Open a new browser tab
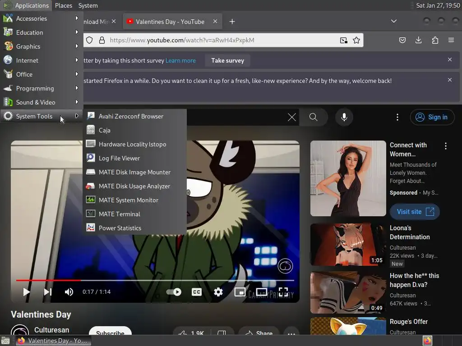The height and width of the screenshot is (346, 462). tap(232, 22)
